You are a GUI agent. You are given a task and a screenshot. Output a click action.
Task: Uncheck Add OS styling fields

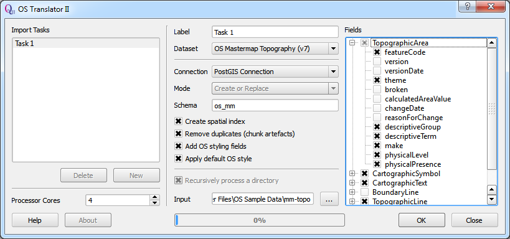[178, 146]
